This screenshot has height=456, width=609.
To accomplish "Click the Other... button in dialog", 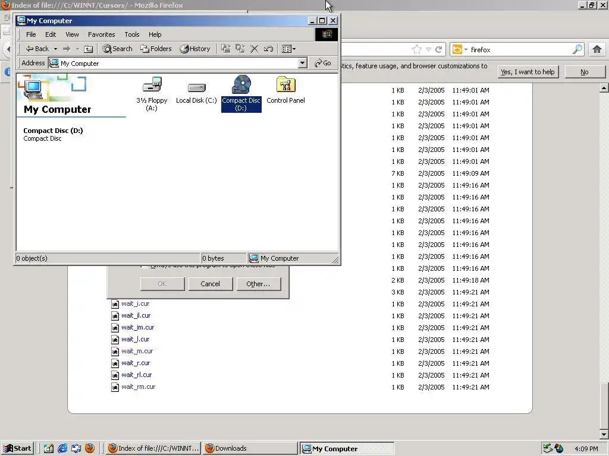I will 258,284.
